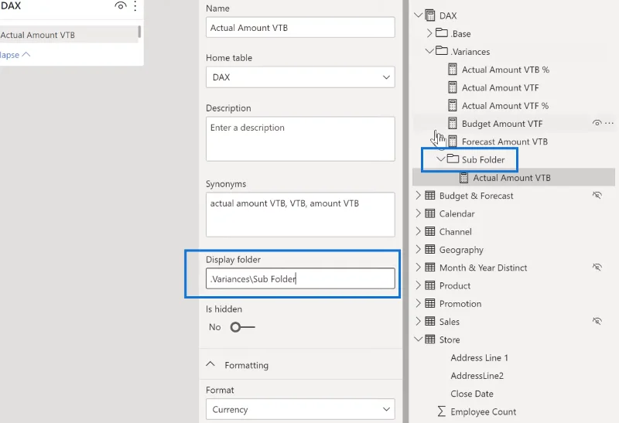Click the Sub Folder folder icon

[453, 159]
